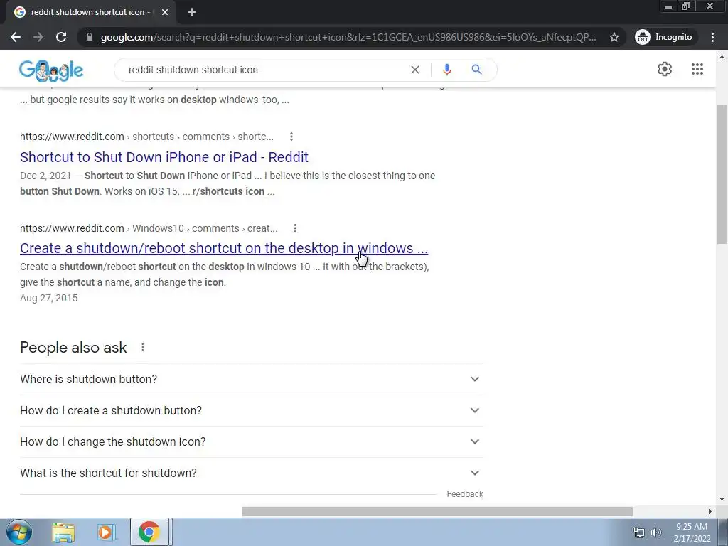Image resolution: width=728 pixels, height=546 pixels.
Task: Click the browser forward arrow
Action: [x=38, y=37]
